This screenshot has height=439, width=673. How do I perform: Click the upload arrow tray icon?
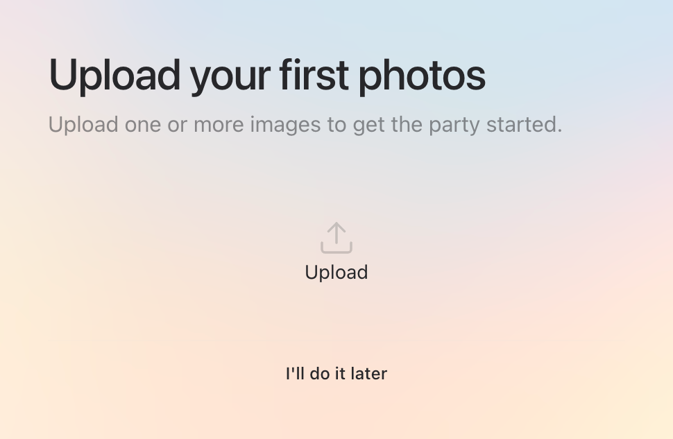(x=336, y=238)
